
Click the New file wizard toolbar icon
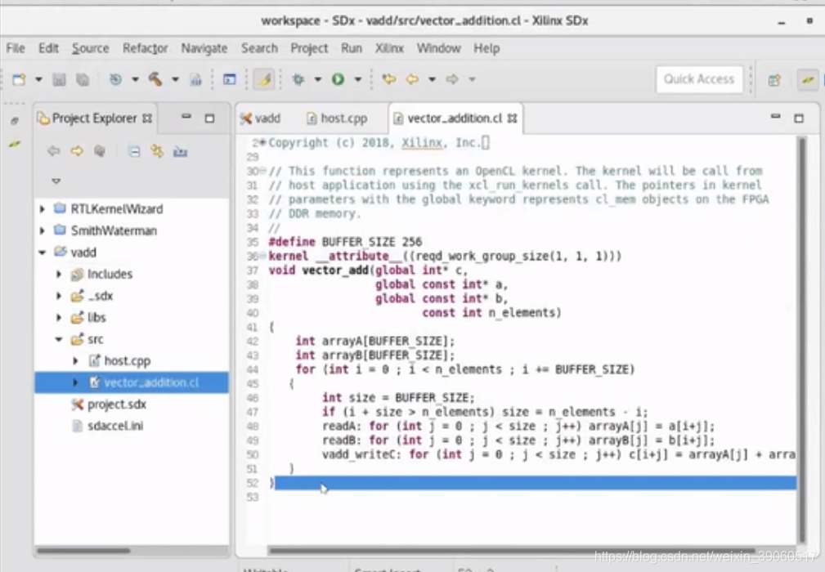pyautogui.click(x=20, y=79)
